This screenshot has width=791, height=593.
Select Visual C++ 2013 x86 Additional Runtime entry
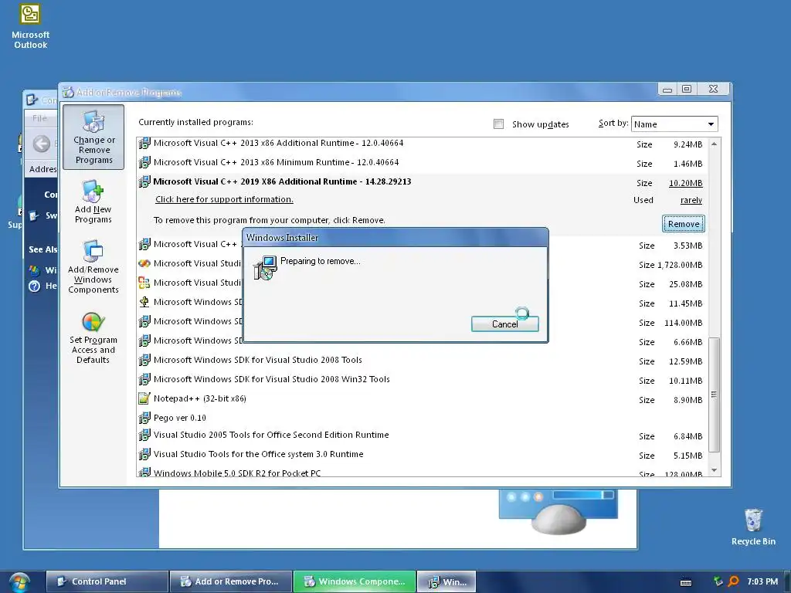[423, 144]
